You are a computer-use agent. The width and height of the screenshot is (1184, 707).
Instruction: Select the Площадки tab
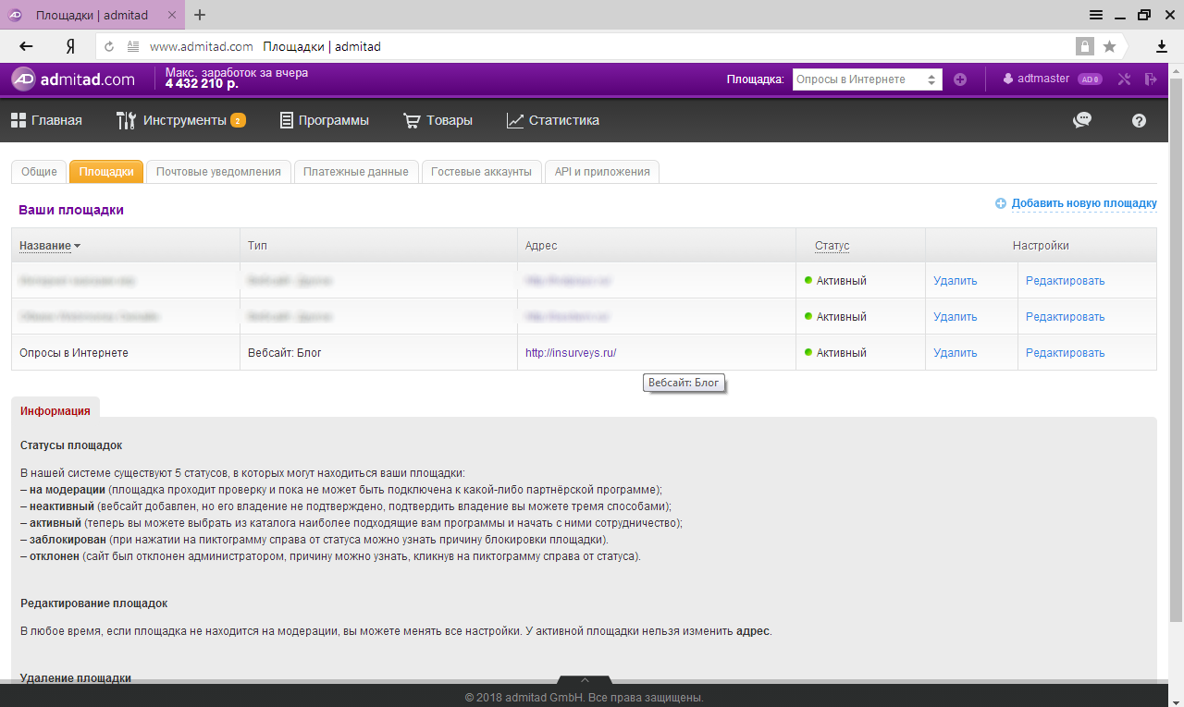pos(106,172)
